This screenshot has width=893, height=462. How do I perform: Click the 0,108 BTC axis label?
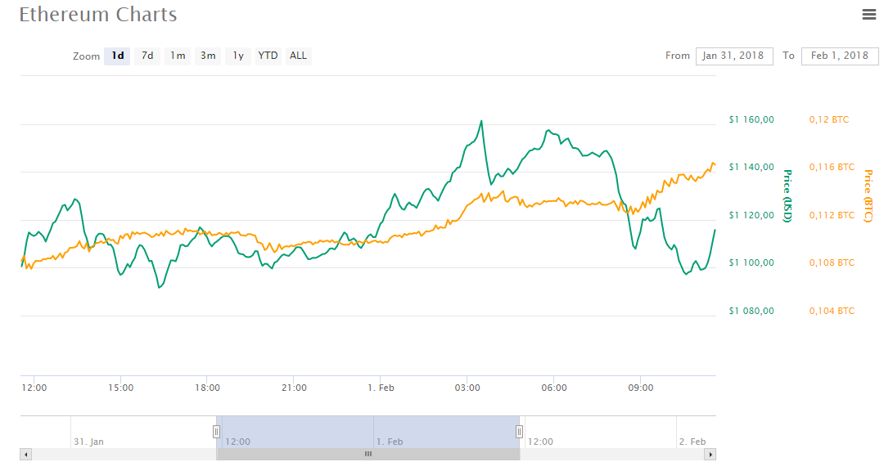pos(832,262)
